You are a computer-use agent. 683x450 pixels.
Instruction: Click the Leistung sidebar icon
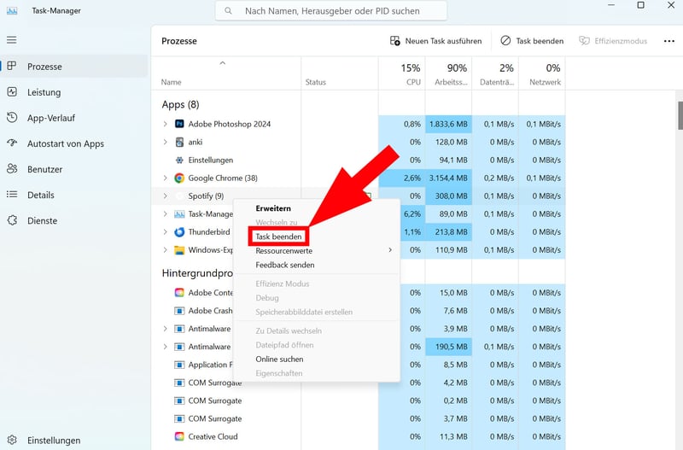pyautogui.click(x=12, y=92)
